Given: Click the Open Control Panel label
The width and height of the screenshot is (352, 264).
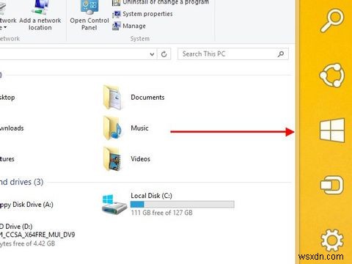Looking at the screenshot, I should [89, 24].
